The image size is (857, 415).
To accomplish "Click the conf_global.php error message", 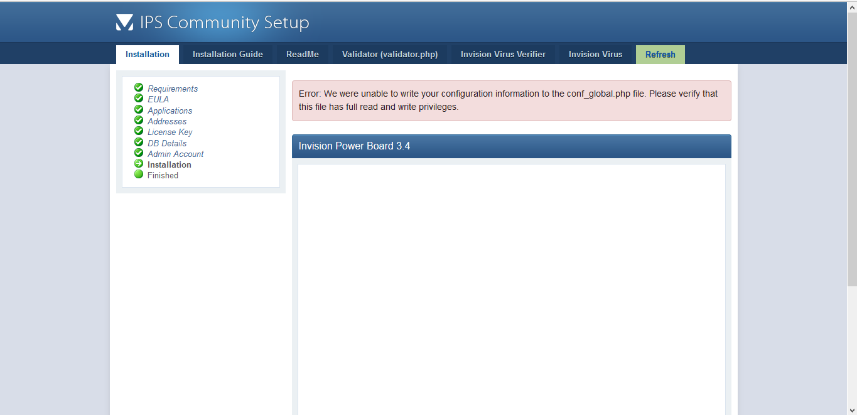I will coord(512,100).
